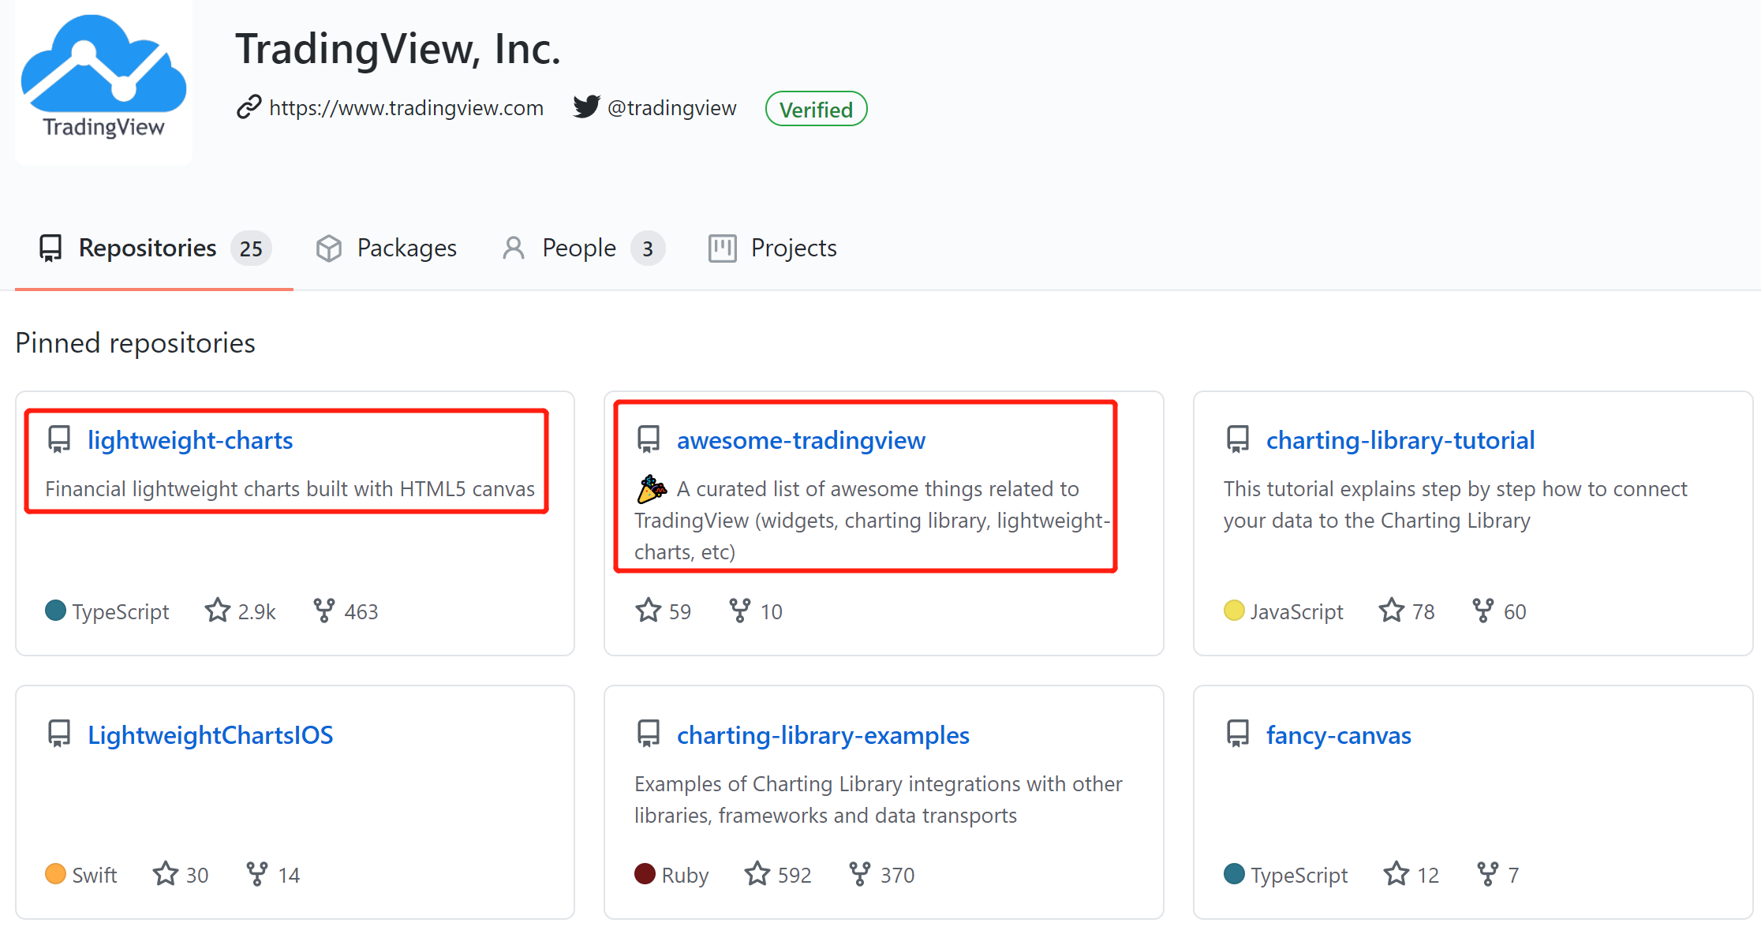The image size is (1761, 934).
Task: Click the yellow JavaScript language dot
Action: click(x=1234, y=611)
